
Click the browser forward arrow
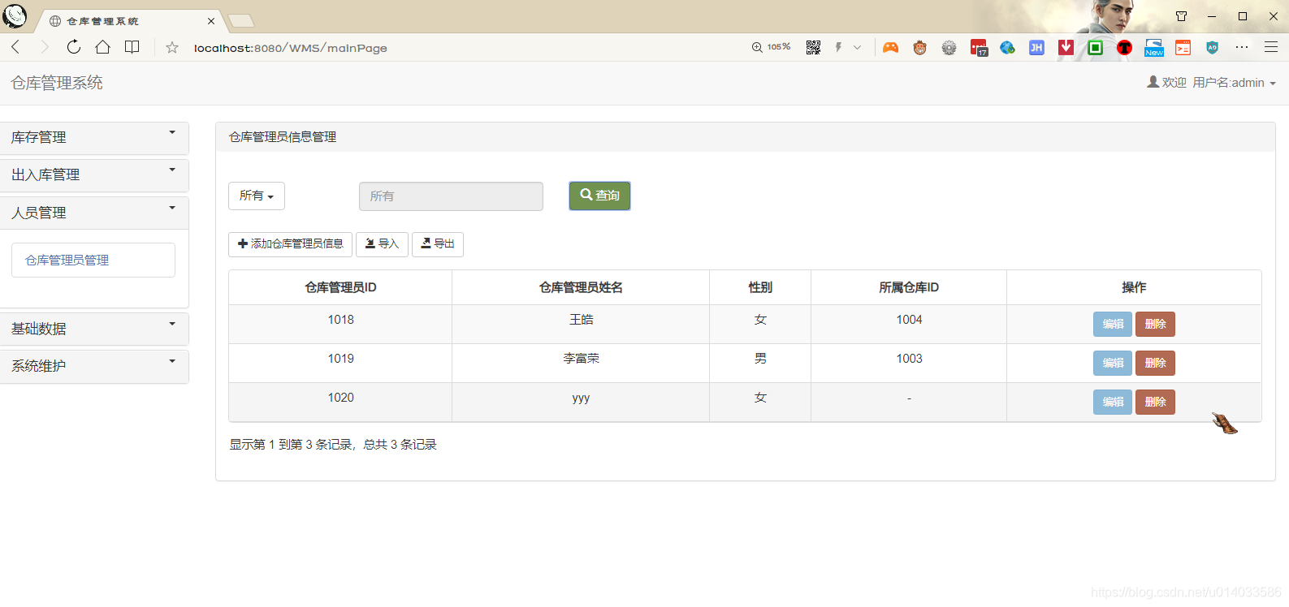click(x=45, y=47)
